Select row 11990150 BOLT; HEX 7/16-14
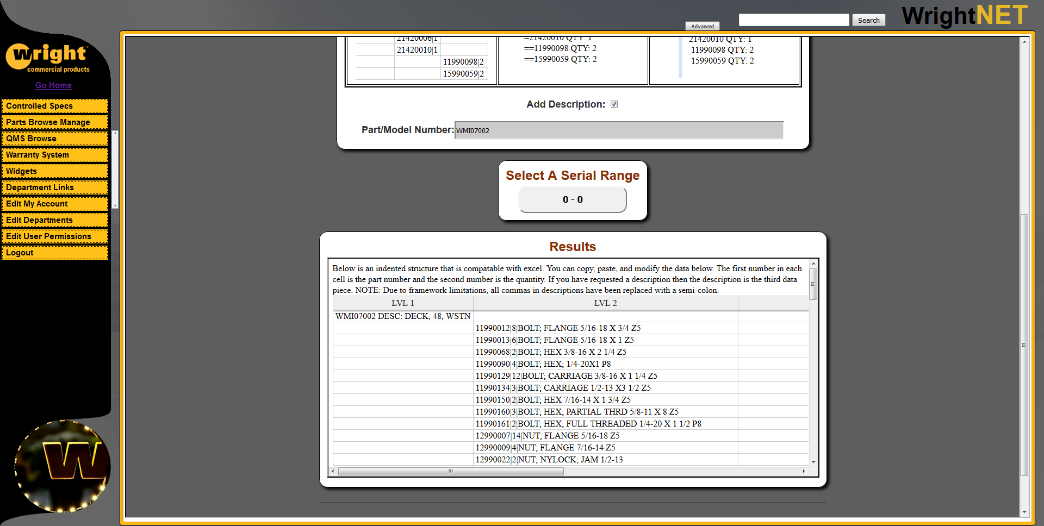This screenshot has height=526, width=1044. click(x=605, y=400)
